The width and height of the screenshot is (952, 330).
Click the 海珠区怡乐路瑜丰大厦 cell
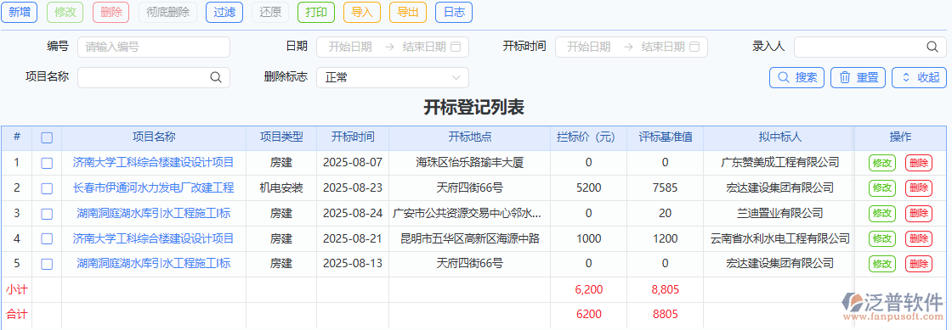click(469, 162)
